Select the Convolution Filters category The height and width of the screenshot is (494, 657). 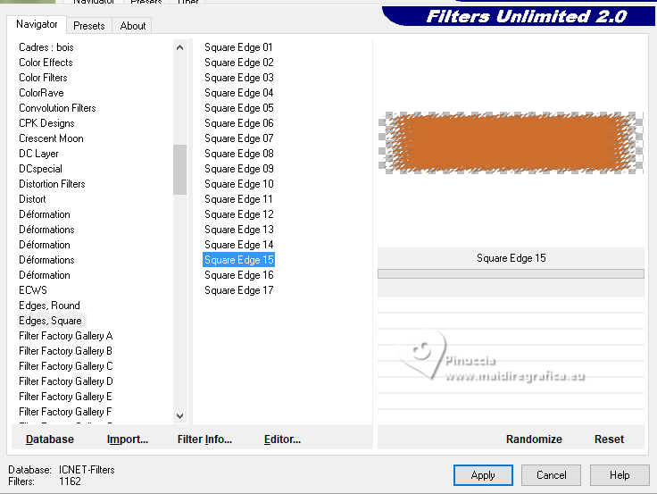click(x=57, y=108)
